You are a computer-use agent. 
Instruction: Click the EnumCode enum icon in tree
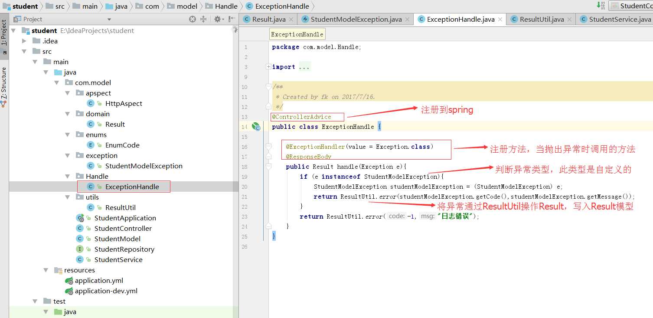[x=91, y=145]
